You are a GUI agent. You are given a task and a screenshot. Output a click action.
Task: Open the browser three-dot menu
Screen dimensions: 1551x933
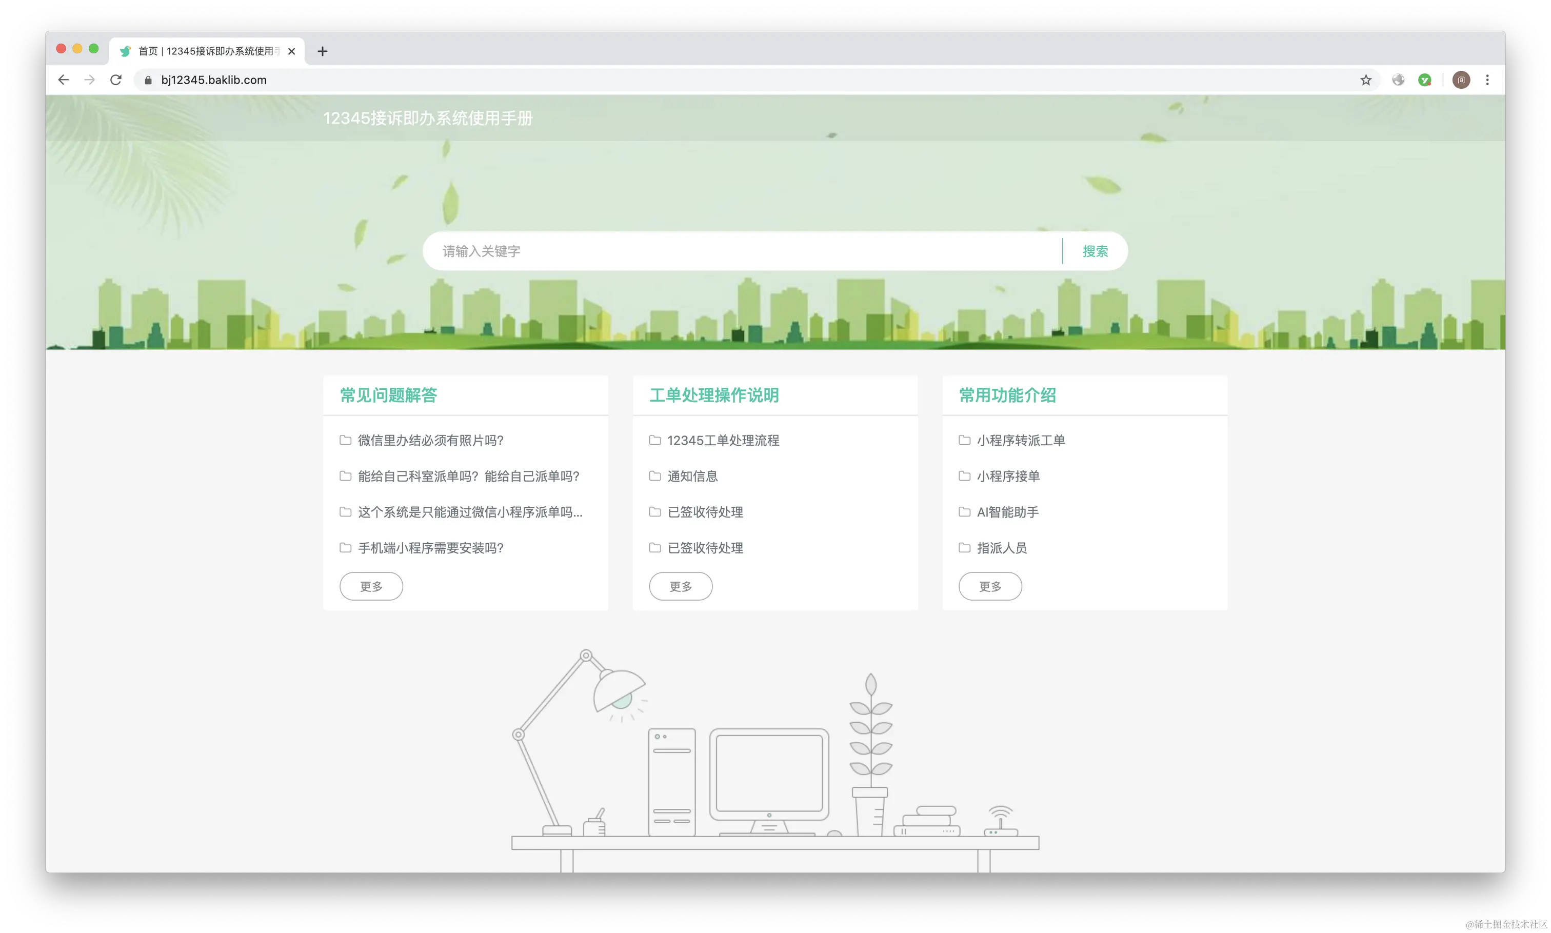point(1487,80)
